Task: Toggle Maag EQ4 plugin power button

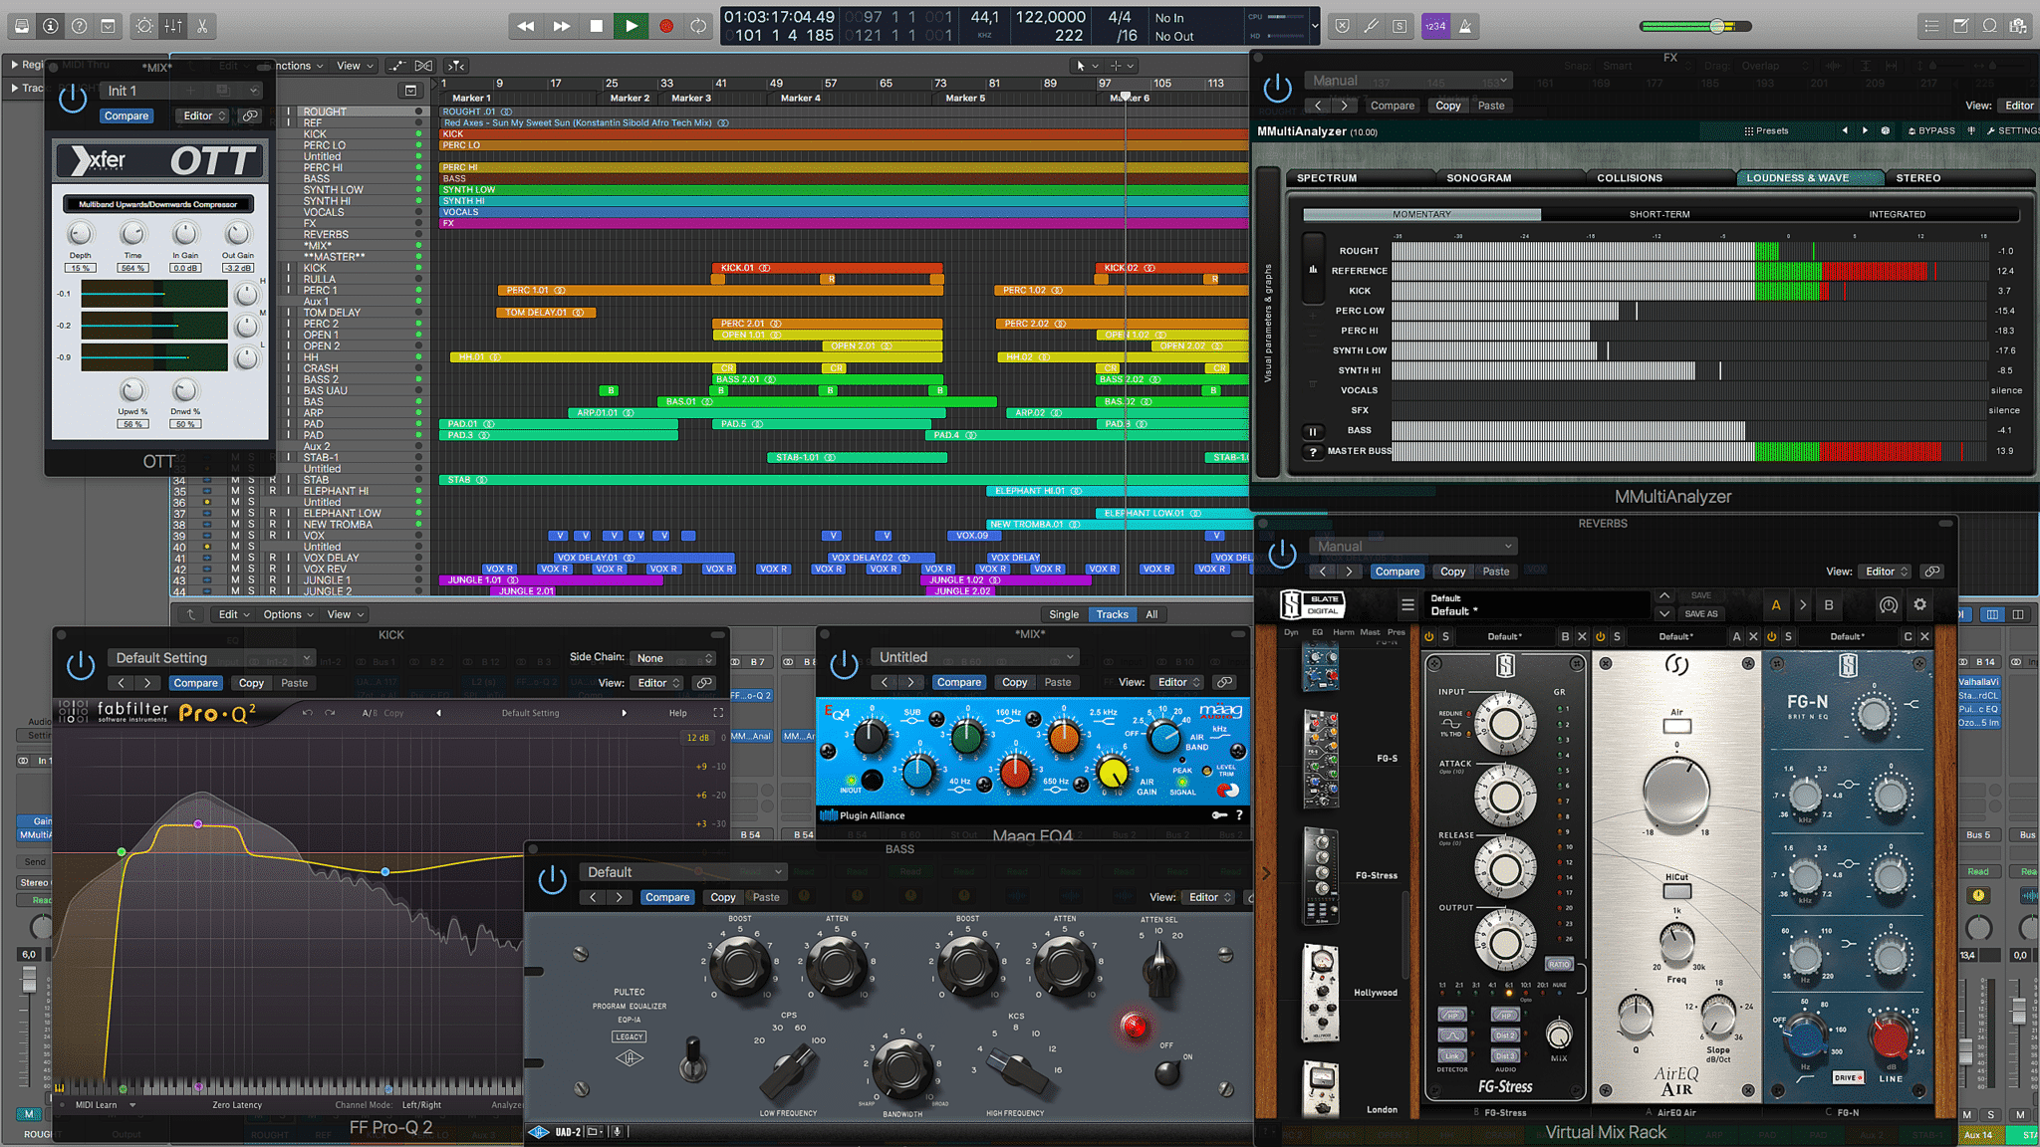Action: tap(844, 664)
